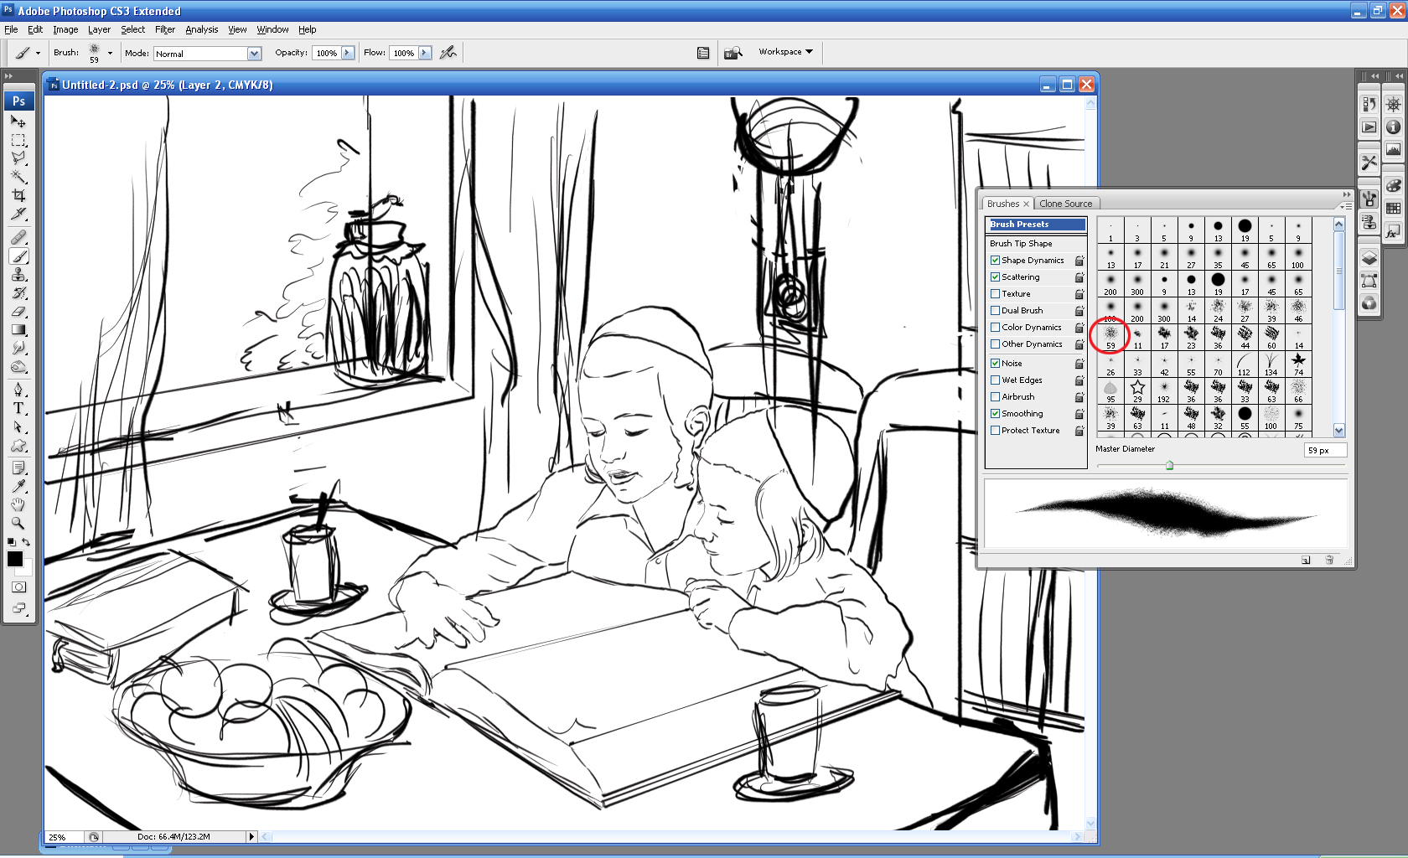This screenshot has width=1408, height=858.
Task: Select the Custom Shape tool
Action: click(x=18, y=445)
